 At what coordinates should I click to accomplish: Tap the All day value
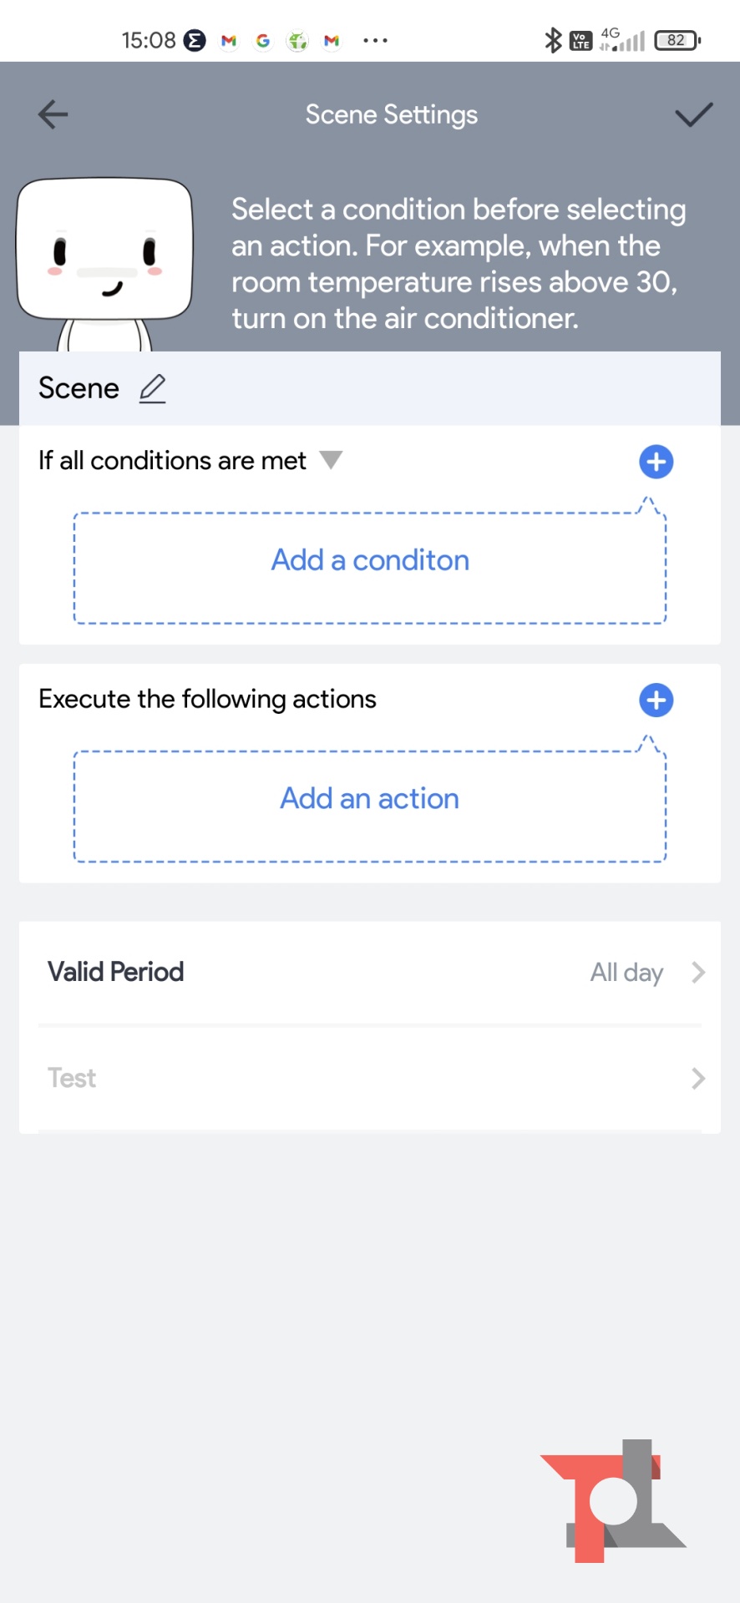click(x=626, y=973)
